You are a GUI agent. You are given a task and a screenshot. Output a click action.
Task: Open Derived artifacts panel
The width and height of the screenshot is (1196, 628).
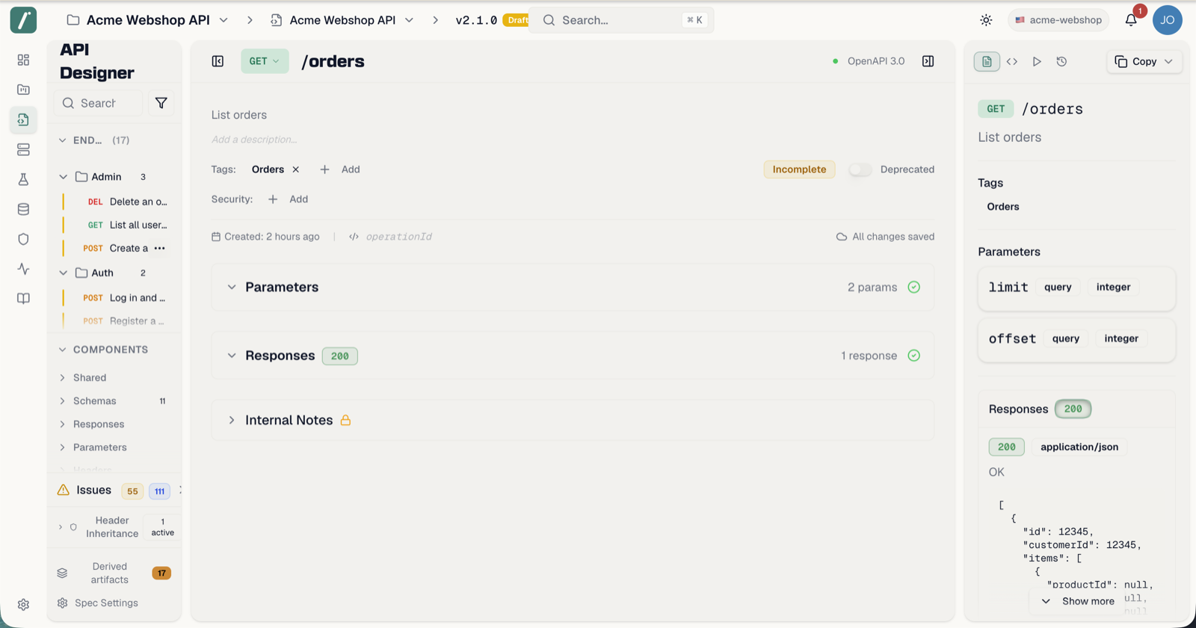(114, 573)
